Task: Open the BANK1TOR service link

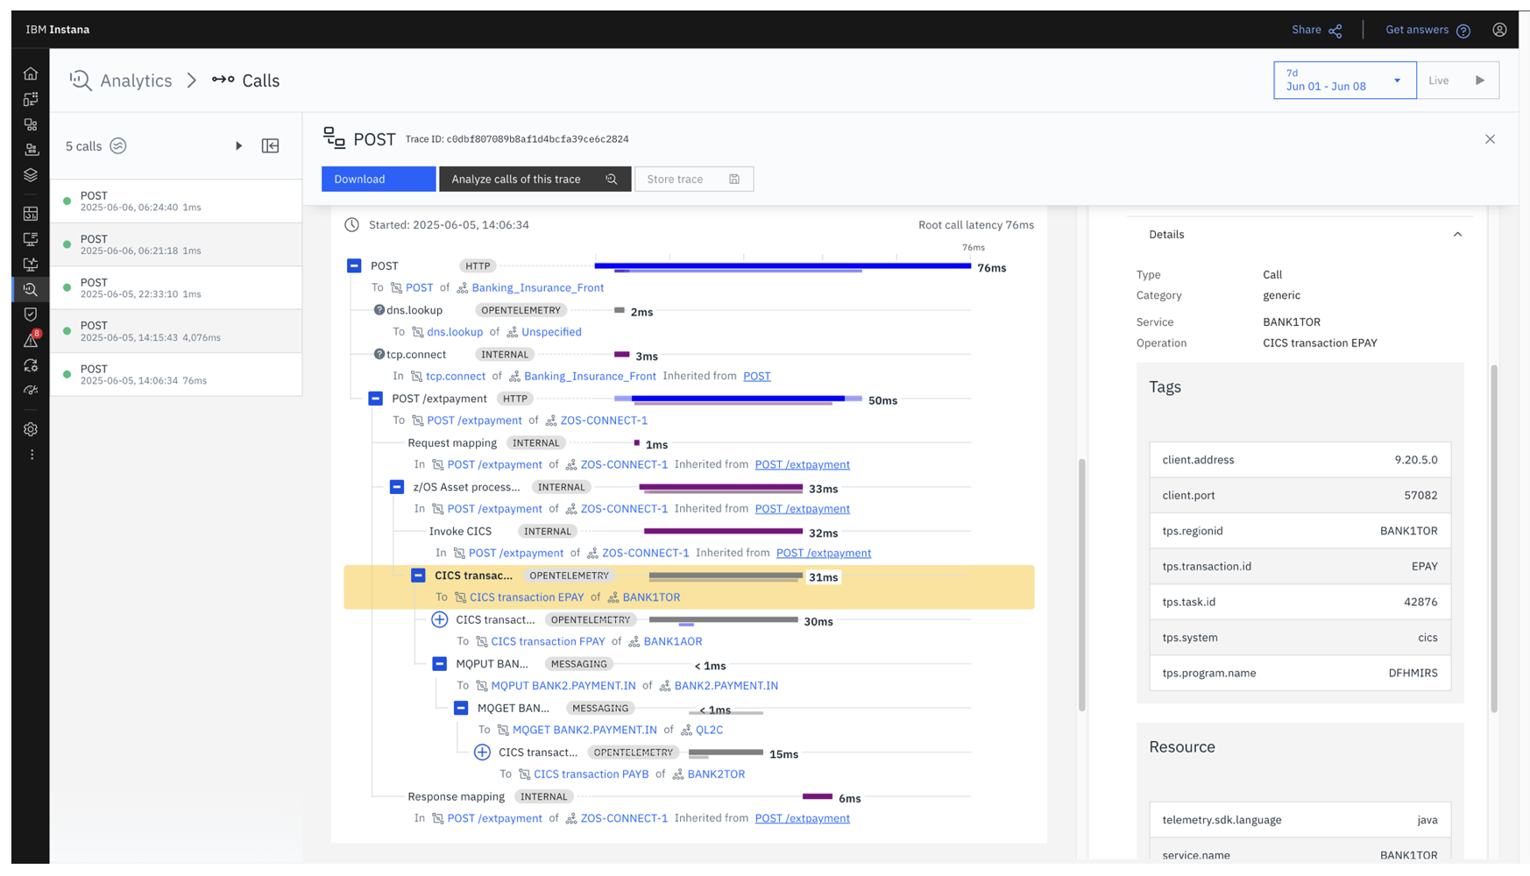Action: (x=651, y=597)
